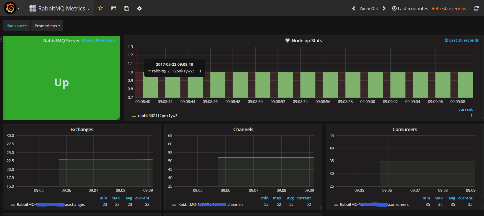This screenshot has width=484, height=216.
Task: Open the RabbitMQ Metrics dashboard picker
Action: coord(59,8)
